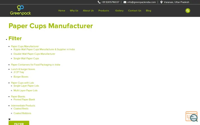
Task: Click the Varanasi, Uttar Pradesh location text
Action: coord(176,2)
